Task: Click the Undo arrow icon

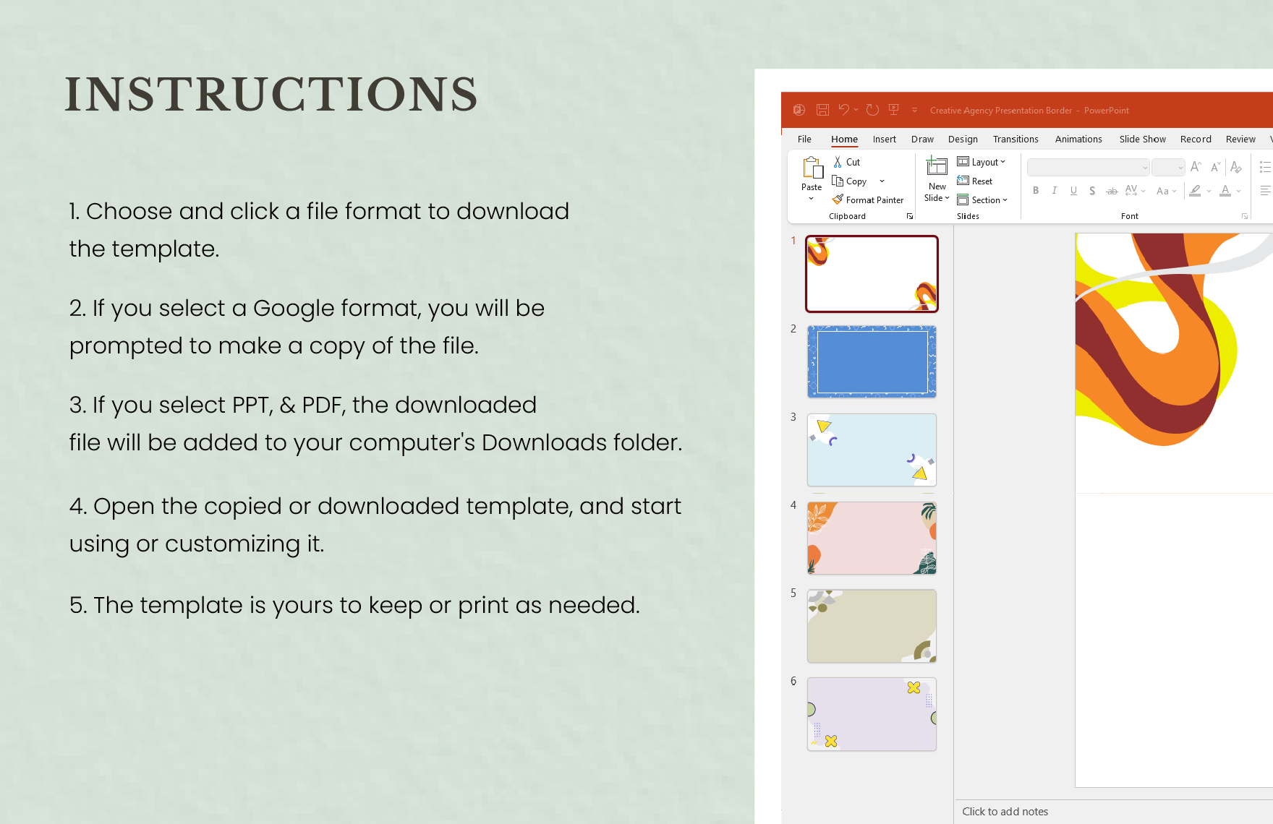Action: 843,110
